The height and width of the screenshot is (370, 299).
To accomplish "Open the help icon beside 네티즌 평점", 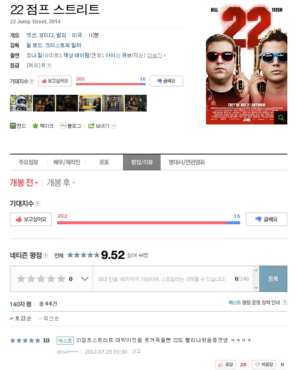I will pyautogui.click(x=46, y=256).
